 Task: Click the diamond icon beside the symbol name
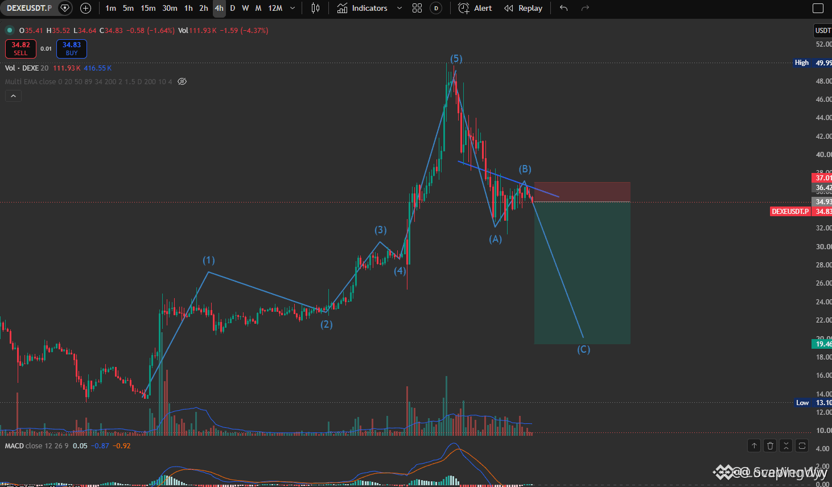(x=65, y=8)
